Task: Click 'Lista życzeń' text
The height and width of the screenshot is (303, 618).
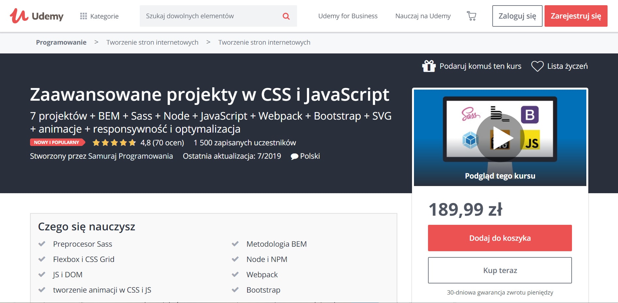Action: pyautogui.click(x=567, y=66)
